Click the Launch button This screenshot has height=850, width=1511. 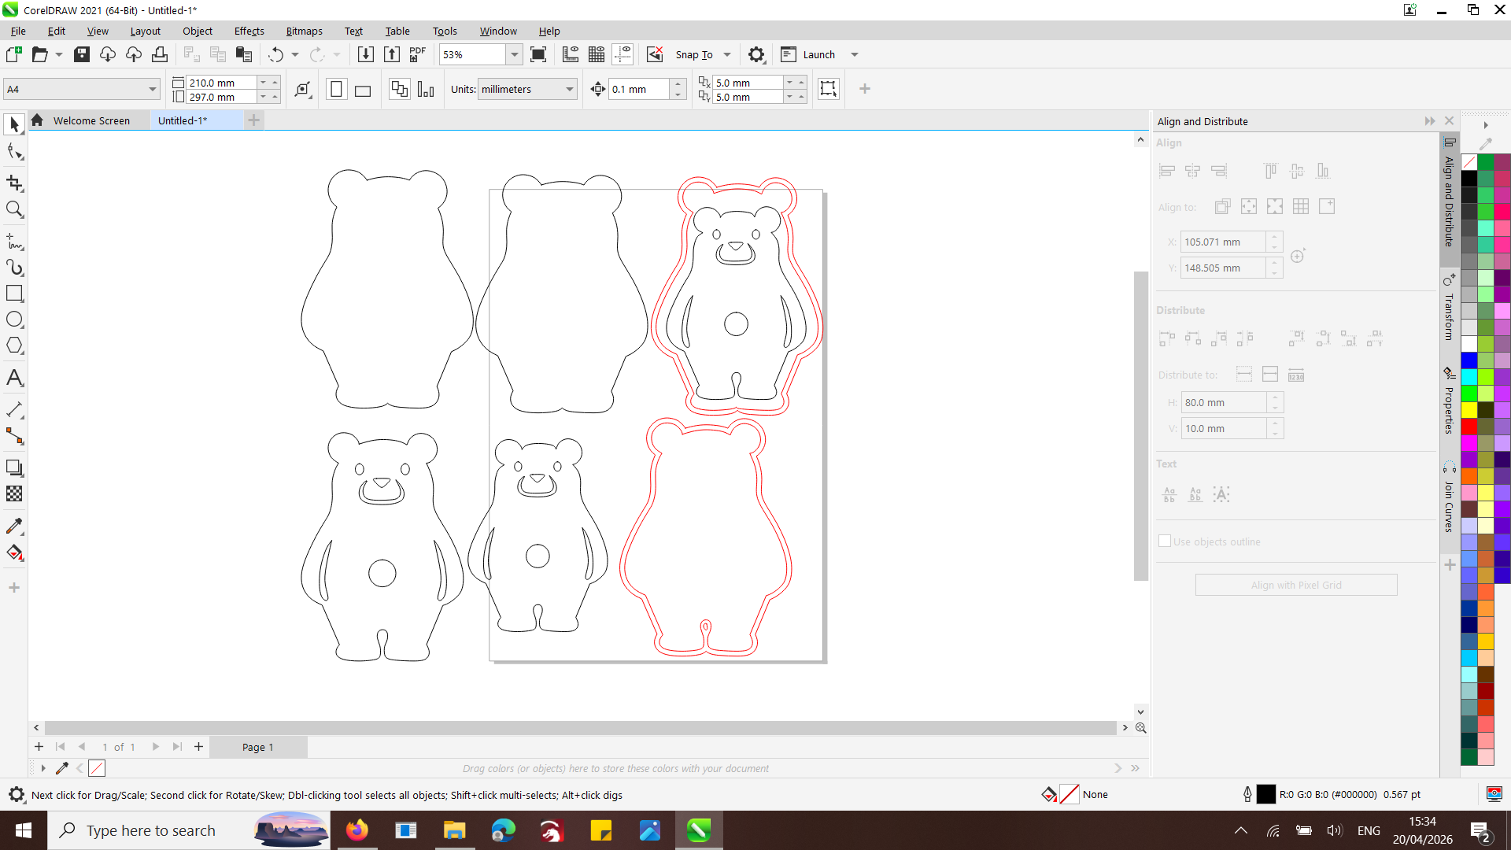[x=818, y=54]
